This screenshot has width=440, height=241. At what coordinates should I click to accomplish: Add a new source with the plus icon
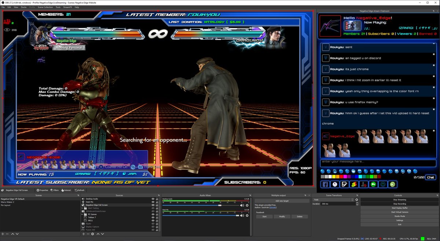coord(83,234)
